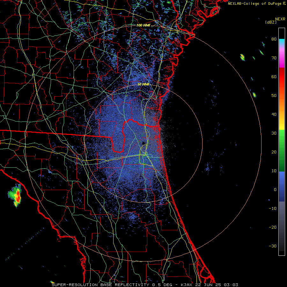This screenshot has width=287, height=287.
Task: Click the dBZ unit label above the color scale
Action: (x=271, y=22)
